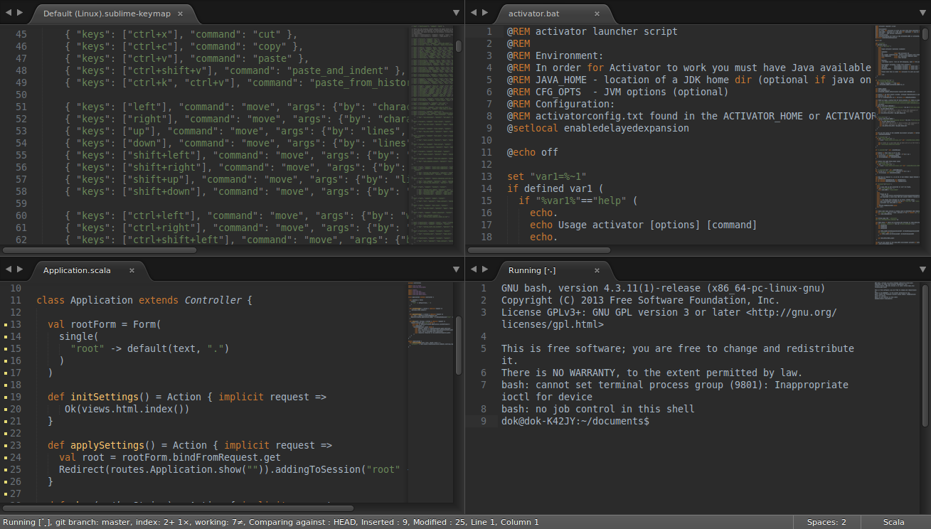
Task: Click the back navigation arrow in the keymap pane
Action: 8,12
